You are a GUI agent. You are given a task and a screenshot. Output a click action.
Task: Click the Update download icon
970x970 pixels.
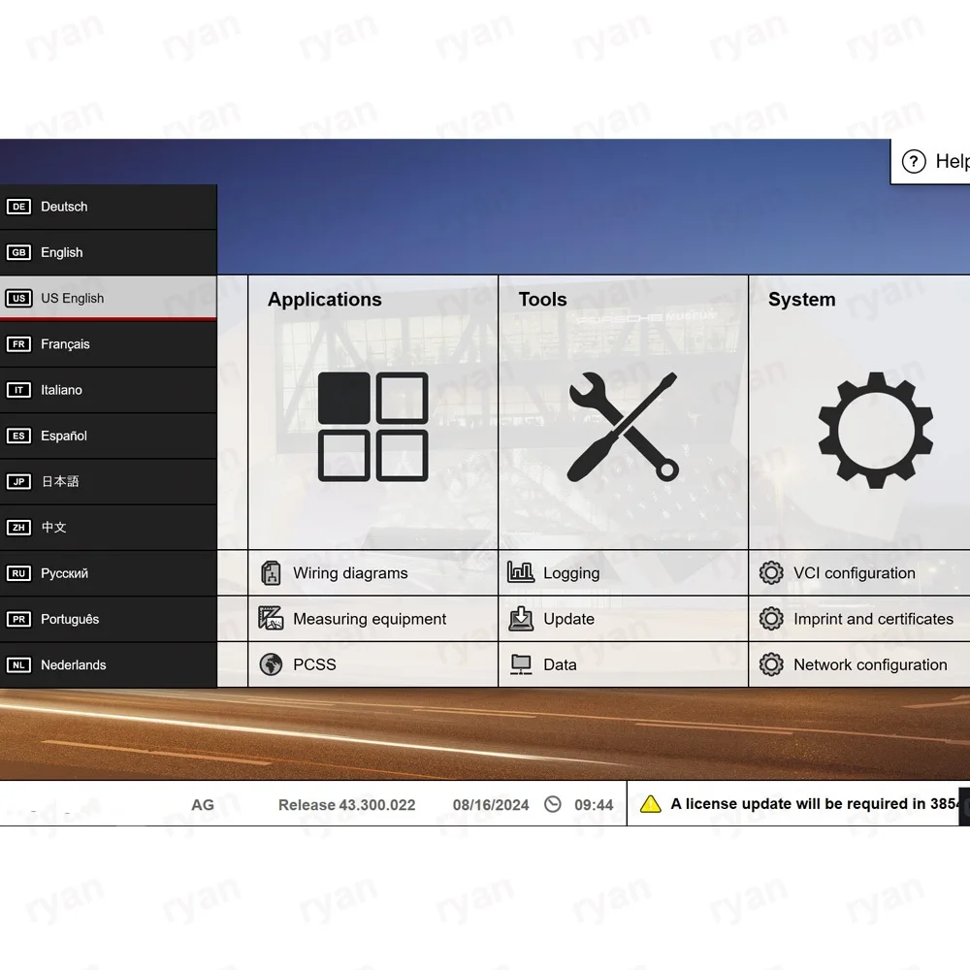coord(521,619)
